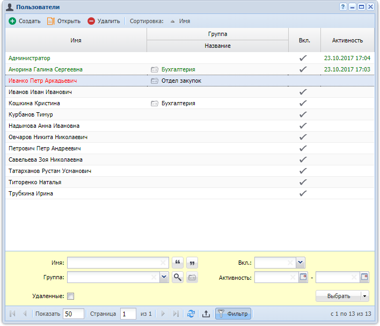The image size is (380, 326).
Task: Click the Группа merged column header
Action: coord(217,34)
